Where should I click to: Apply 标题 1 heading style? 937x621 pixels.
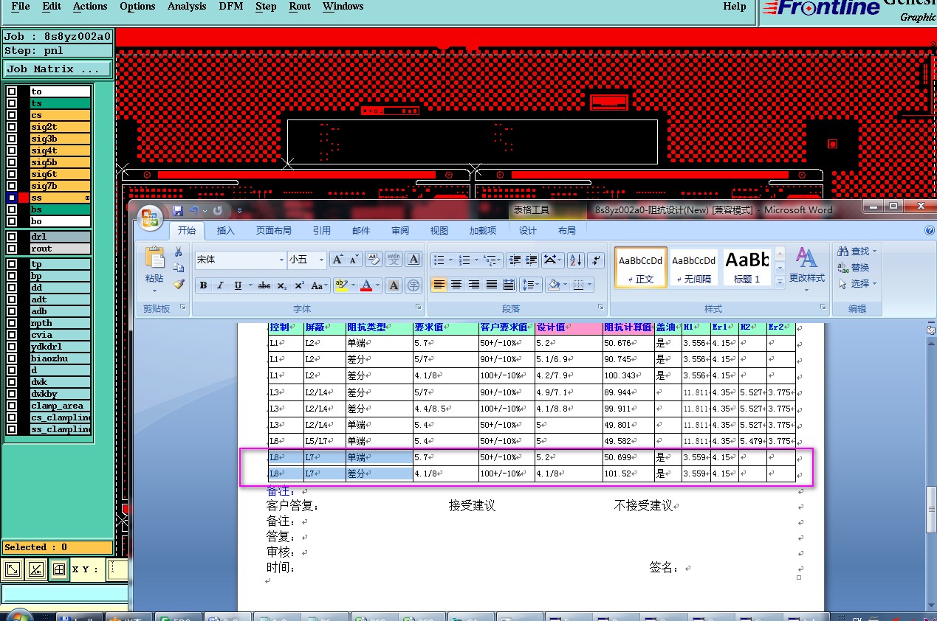(746, 267)
